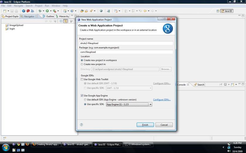Choose Use default SDK App Engine option

(x=85, y=100)
